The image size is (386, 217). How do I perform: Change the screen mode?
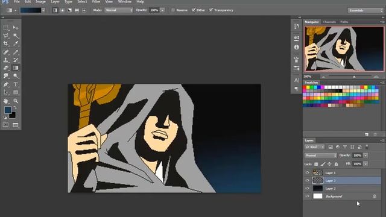16,125
